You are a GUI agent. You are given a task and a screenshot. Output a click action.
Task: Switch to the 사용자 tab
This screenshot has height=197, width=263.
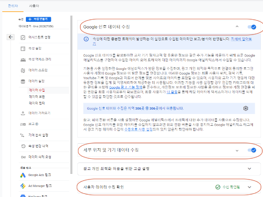(x=34, y=6)
